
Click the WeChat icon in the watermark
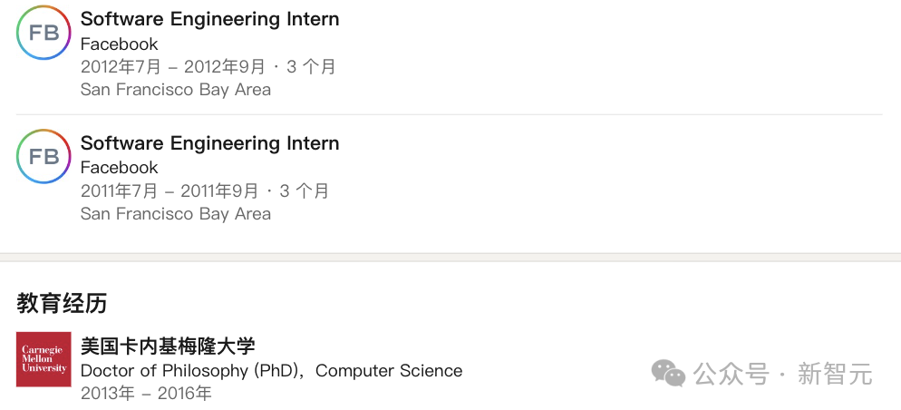[669, 373]
